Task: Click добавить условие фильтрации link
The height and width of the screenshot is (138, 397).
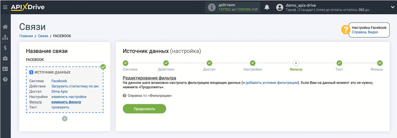Action: click(270, 83)
